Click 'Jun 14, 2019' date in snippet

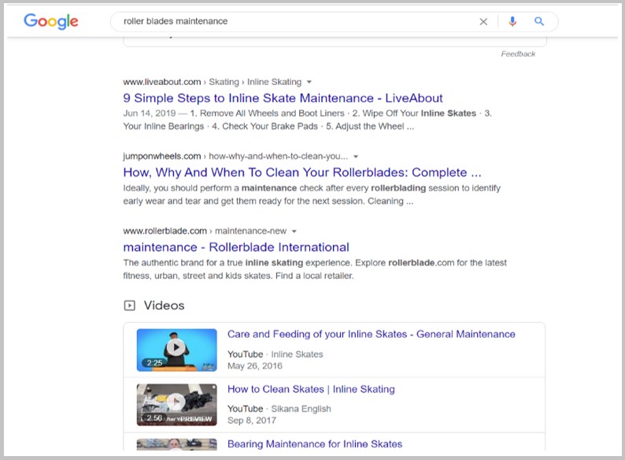(150, 113)
